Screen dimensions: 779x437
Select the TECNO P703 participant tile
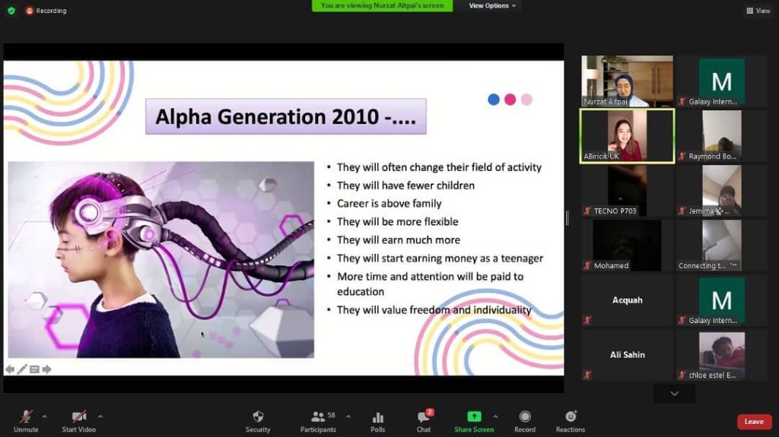(x=627, y=191)
